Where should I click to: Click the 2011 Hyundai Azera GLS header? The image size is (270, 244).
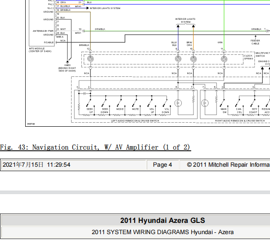[x=162, y=221]
